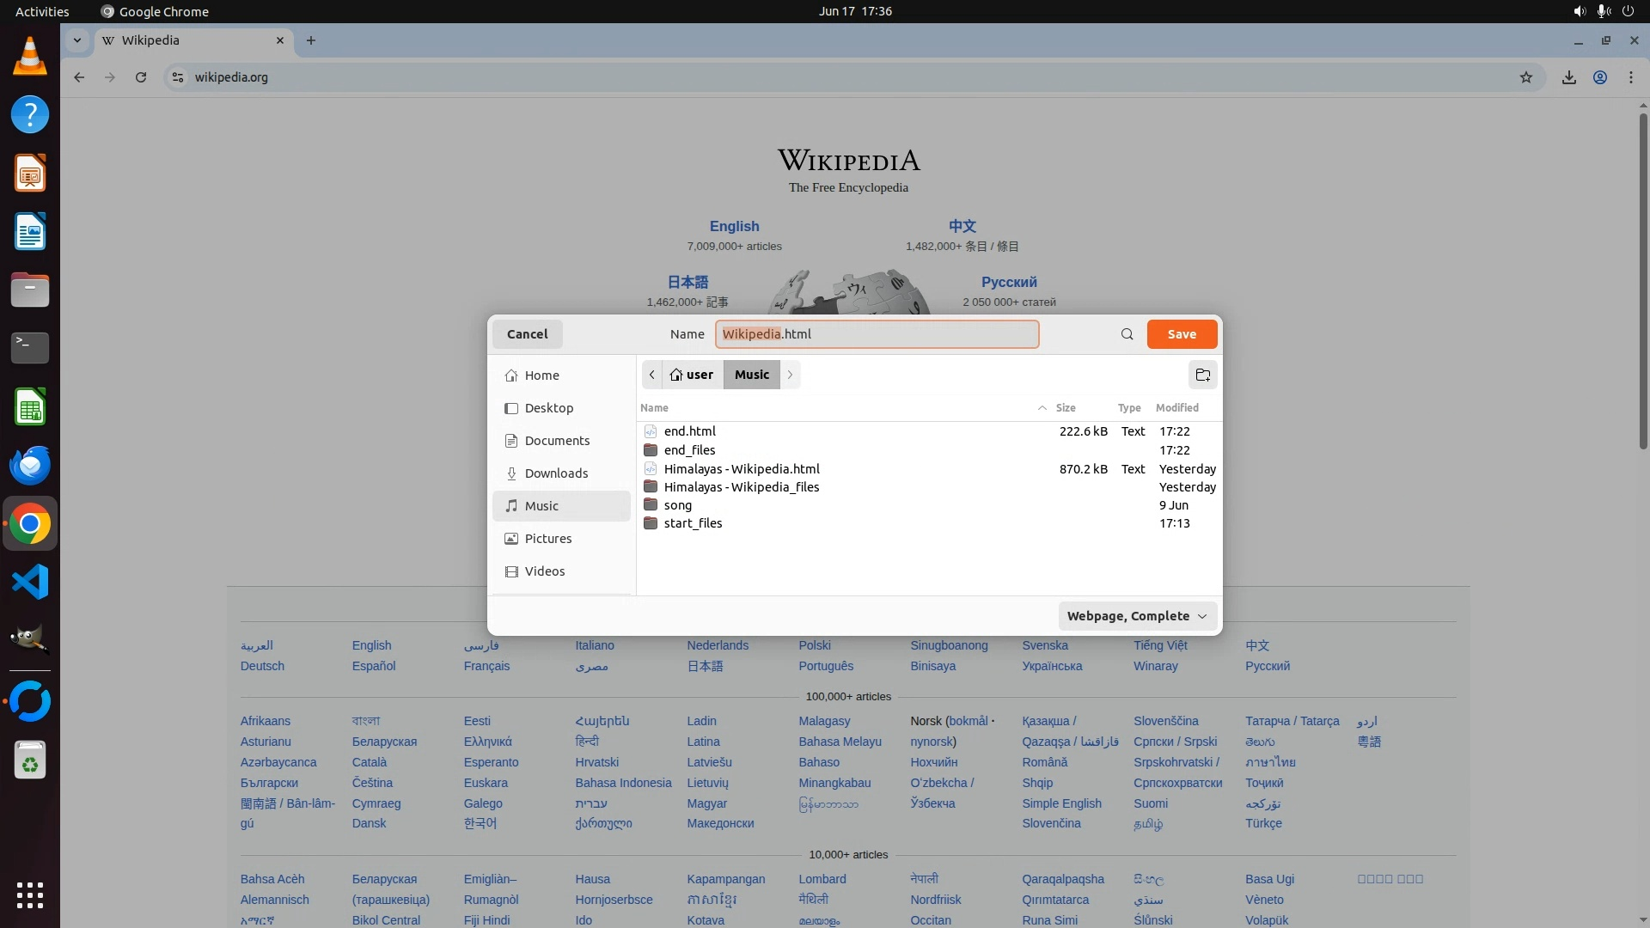This screenshot has height=928, width=1650.
Task: Expand the Webpage, Complete format dropdown
Action: (x=1136, y=616)
